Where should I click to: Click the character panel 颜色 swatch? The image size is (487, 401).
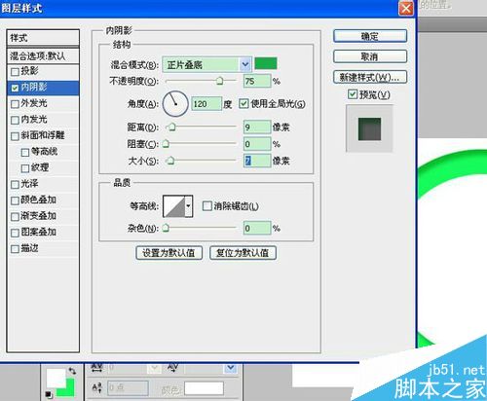[x=204, y=388]
